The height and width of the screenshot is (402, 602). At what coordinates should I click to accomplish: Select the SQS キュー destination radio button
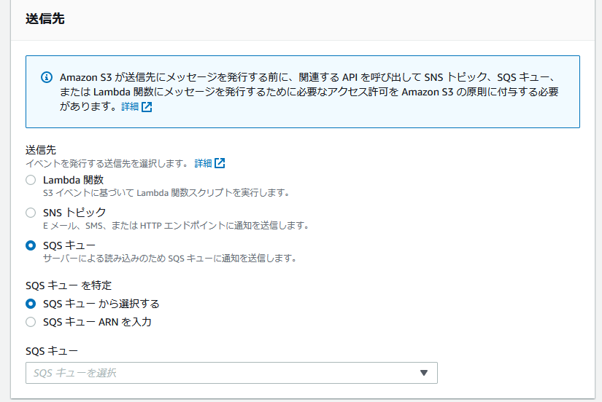point(31,245)
